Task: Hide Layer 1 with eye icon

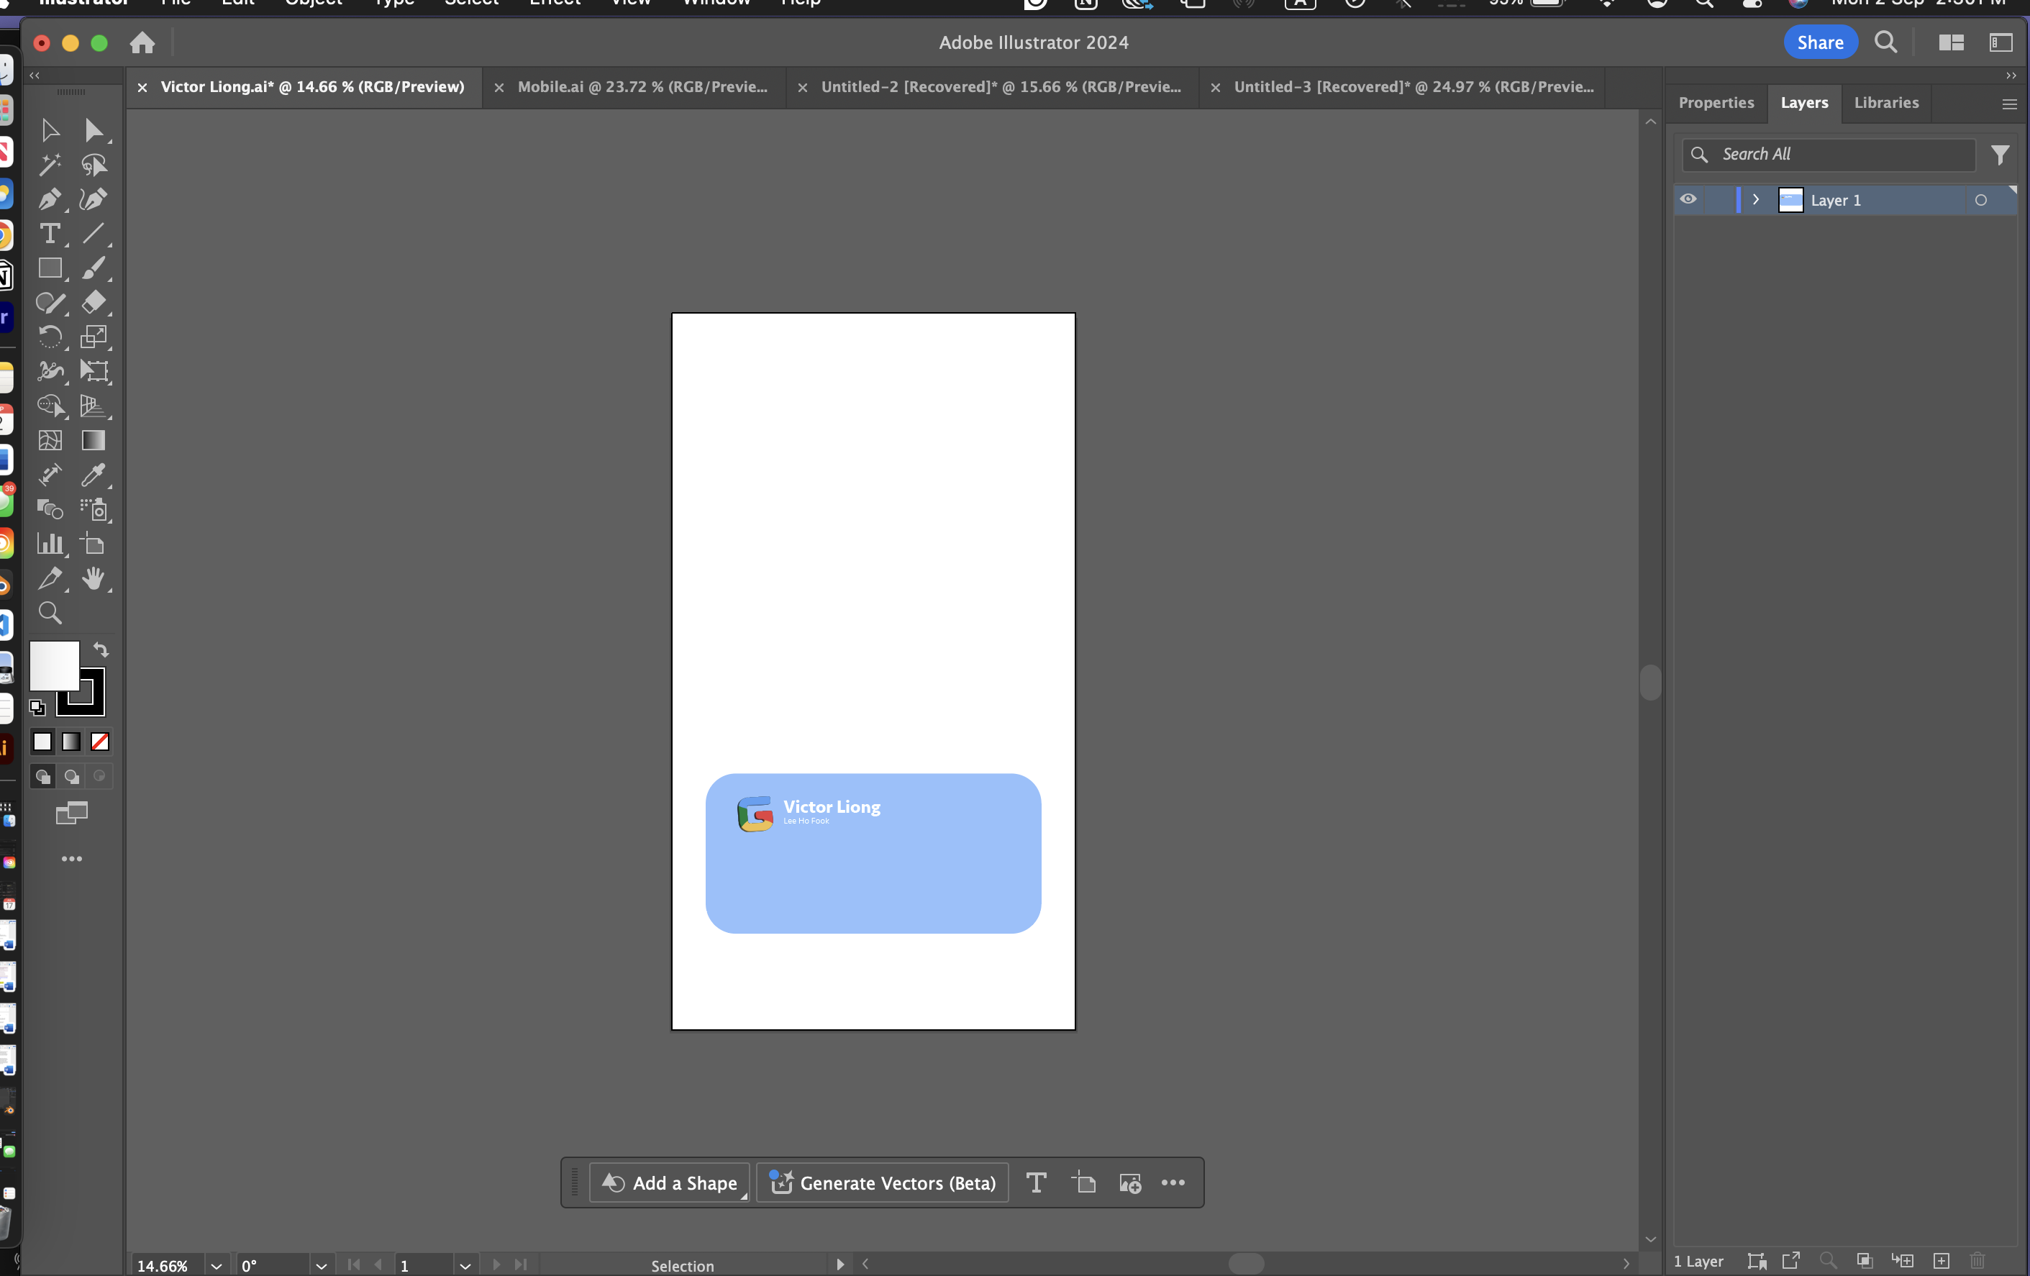Action: coord(1688,200)
